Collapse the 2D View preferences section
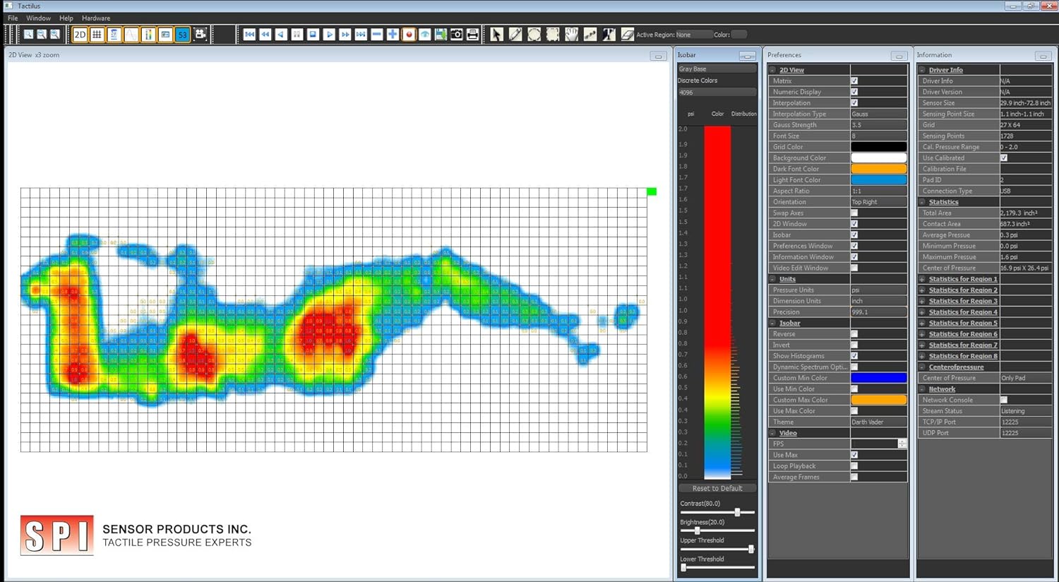The height and width of the screenshot is (582, 1059). pyautogui.click(x=772, y=70)
